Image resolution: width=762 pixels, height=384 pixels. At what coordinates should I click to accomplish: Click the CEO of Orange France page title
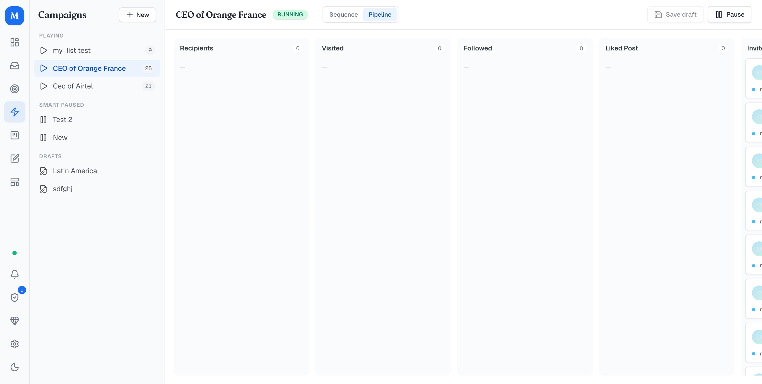coord(221,15)
